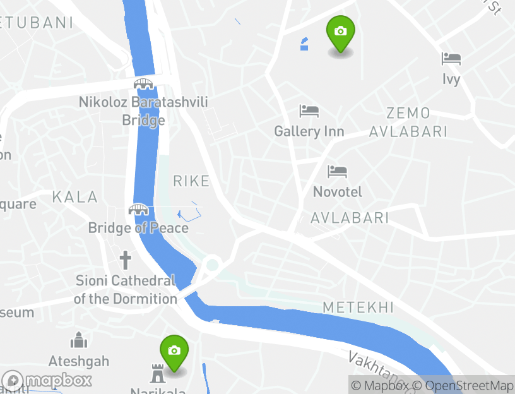Click the Bridge of Peace icon
Viewport: 515px width, 394px height.
click(139, 210)
